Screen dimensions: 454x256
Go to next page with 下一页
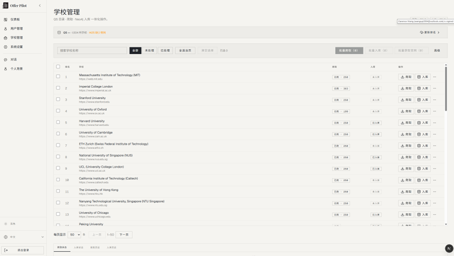[x=124, y=234]
